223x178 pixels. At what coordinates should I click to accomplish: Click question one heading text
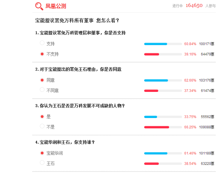[x=81, y=33]
